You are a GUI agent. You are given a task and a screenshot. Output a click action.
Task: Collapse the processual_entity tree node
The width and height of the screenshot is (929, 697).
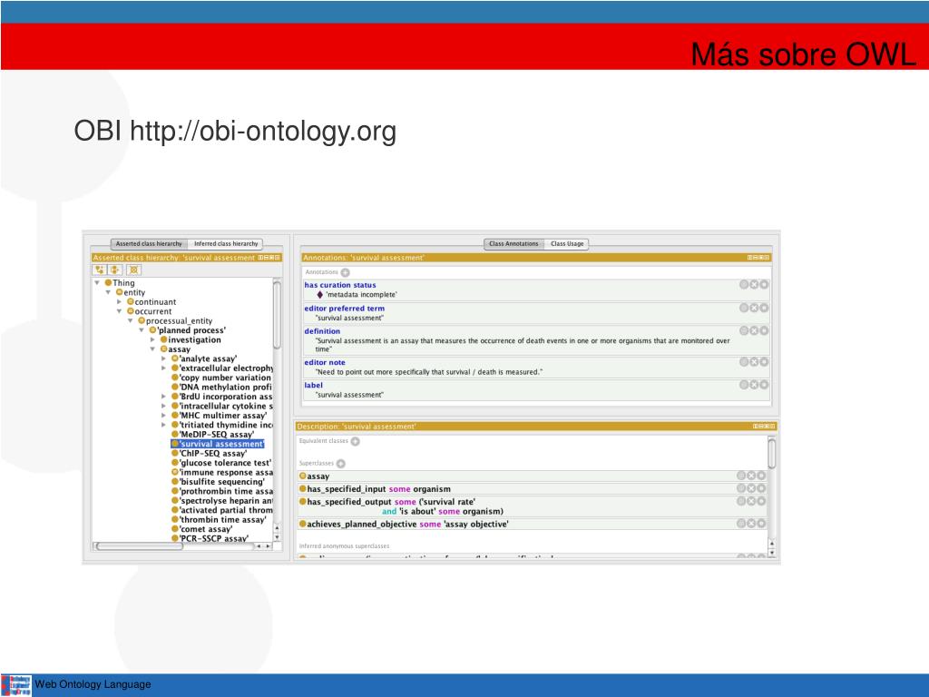coord(131,321)
